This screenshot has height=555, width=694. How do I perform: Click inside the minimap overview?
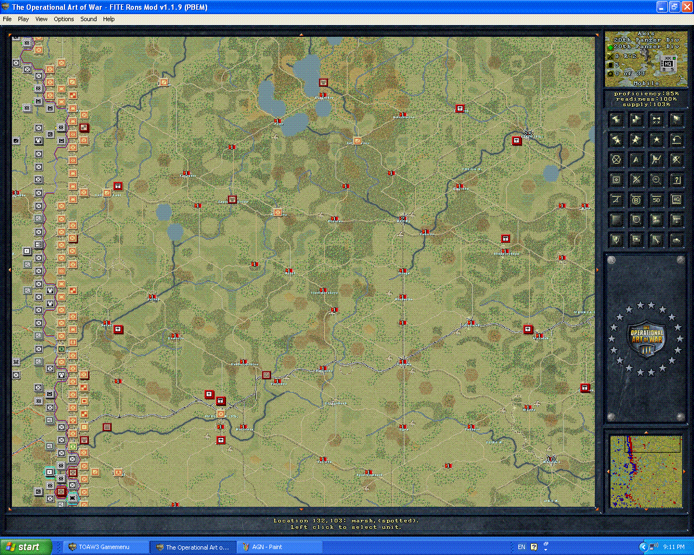(646, 472)
